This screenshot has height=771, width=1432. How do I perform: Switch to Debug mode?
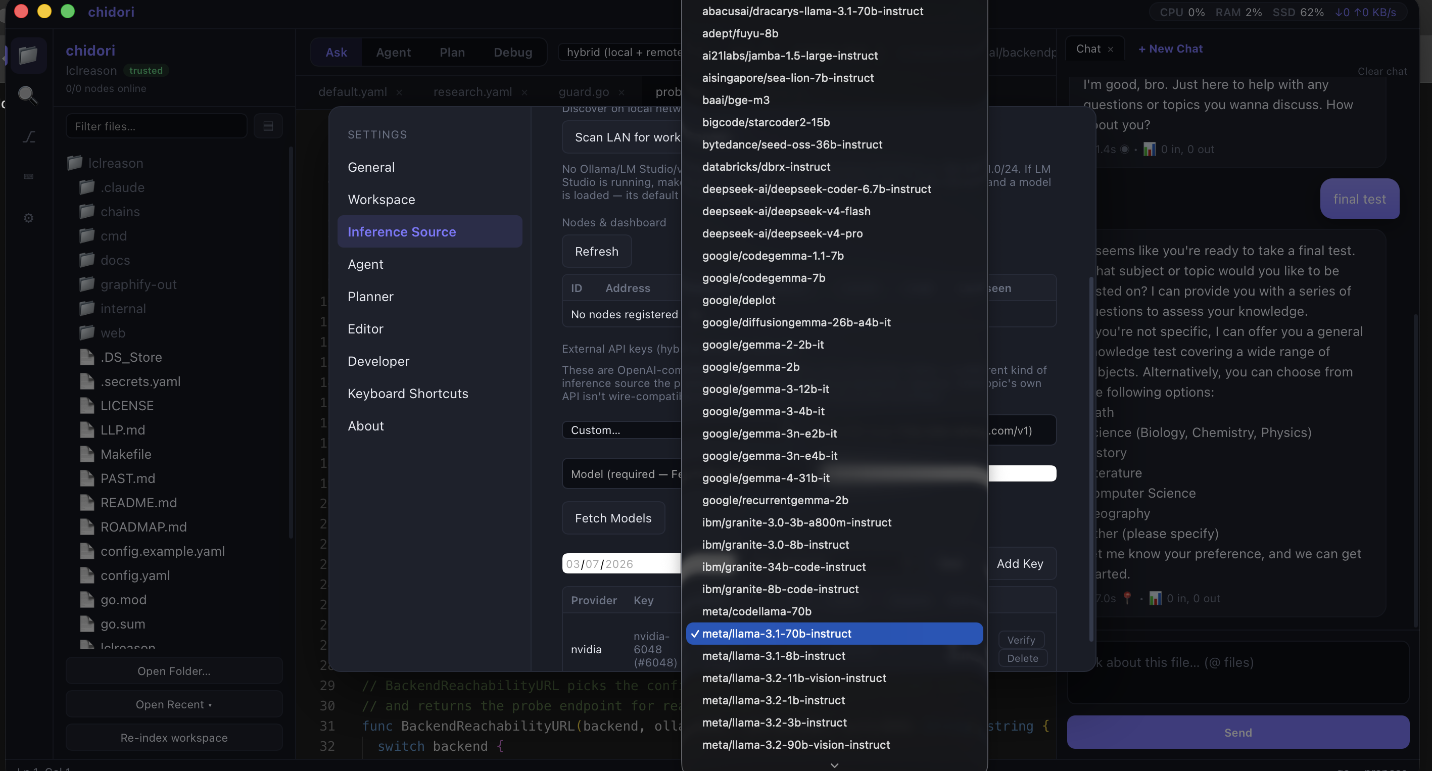point(512,52)
